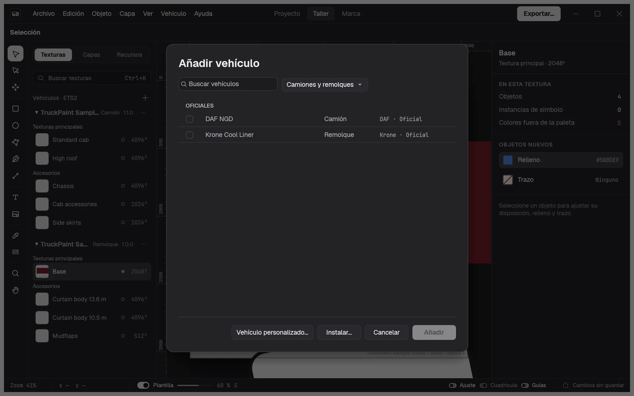
Task: Click the Exportar button
Action: tap(539, 14)
